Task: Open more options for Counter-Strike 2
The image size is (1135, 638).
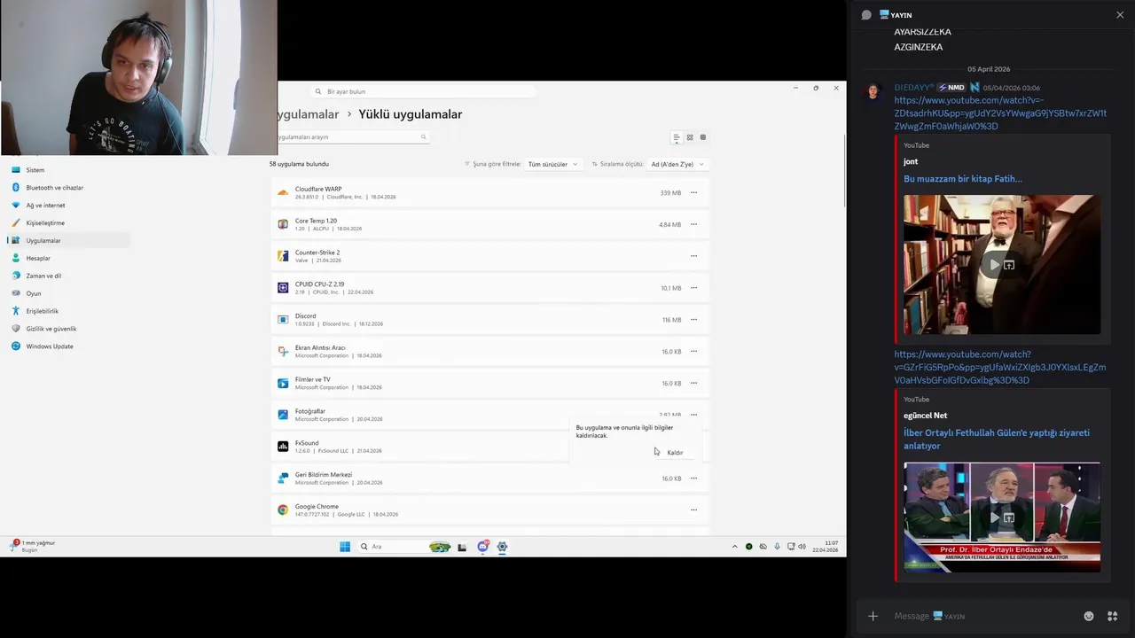Action: pos(693,256)
